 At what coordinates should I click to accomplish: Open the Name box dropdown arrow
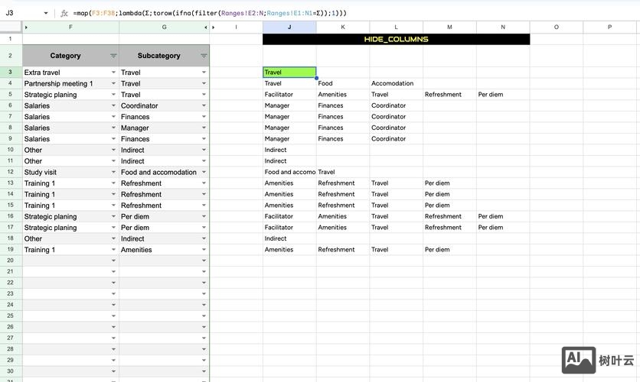(46, 14)
